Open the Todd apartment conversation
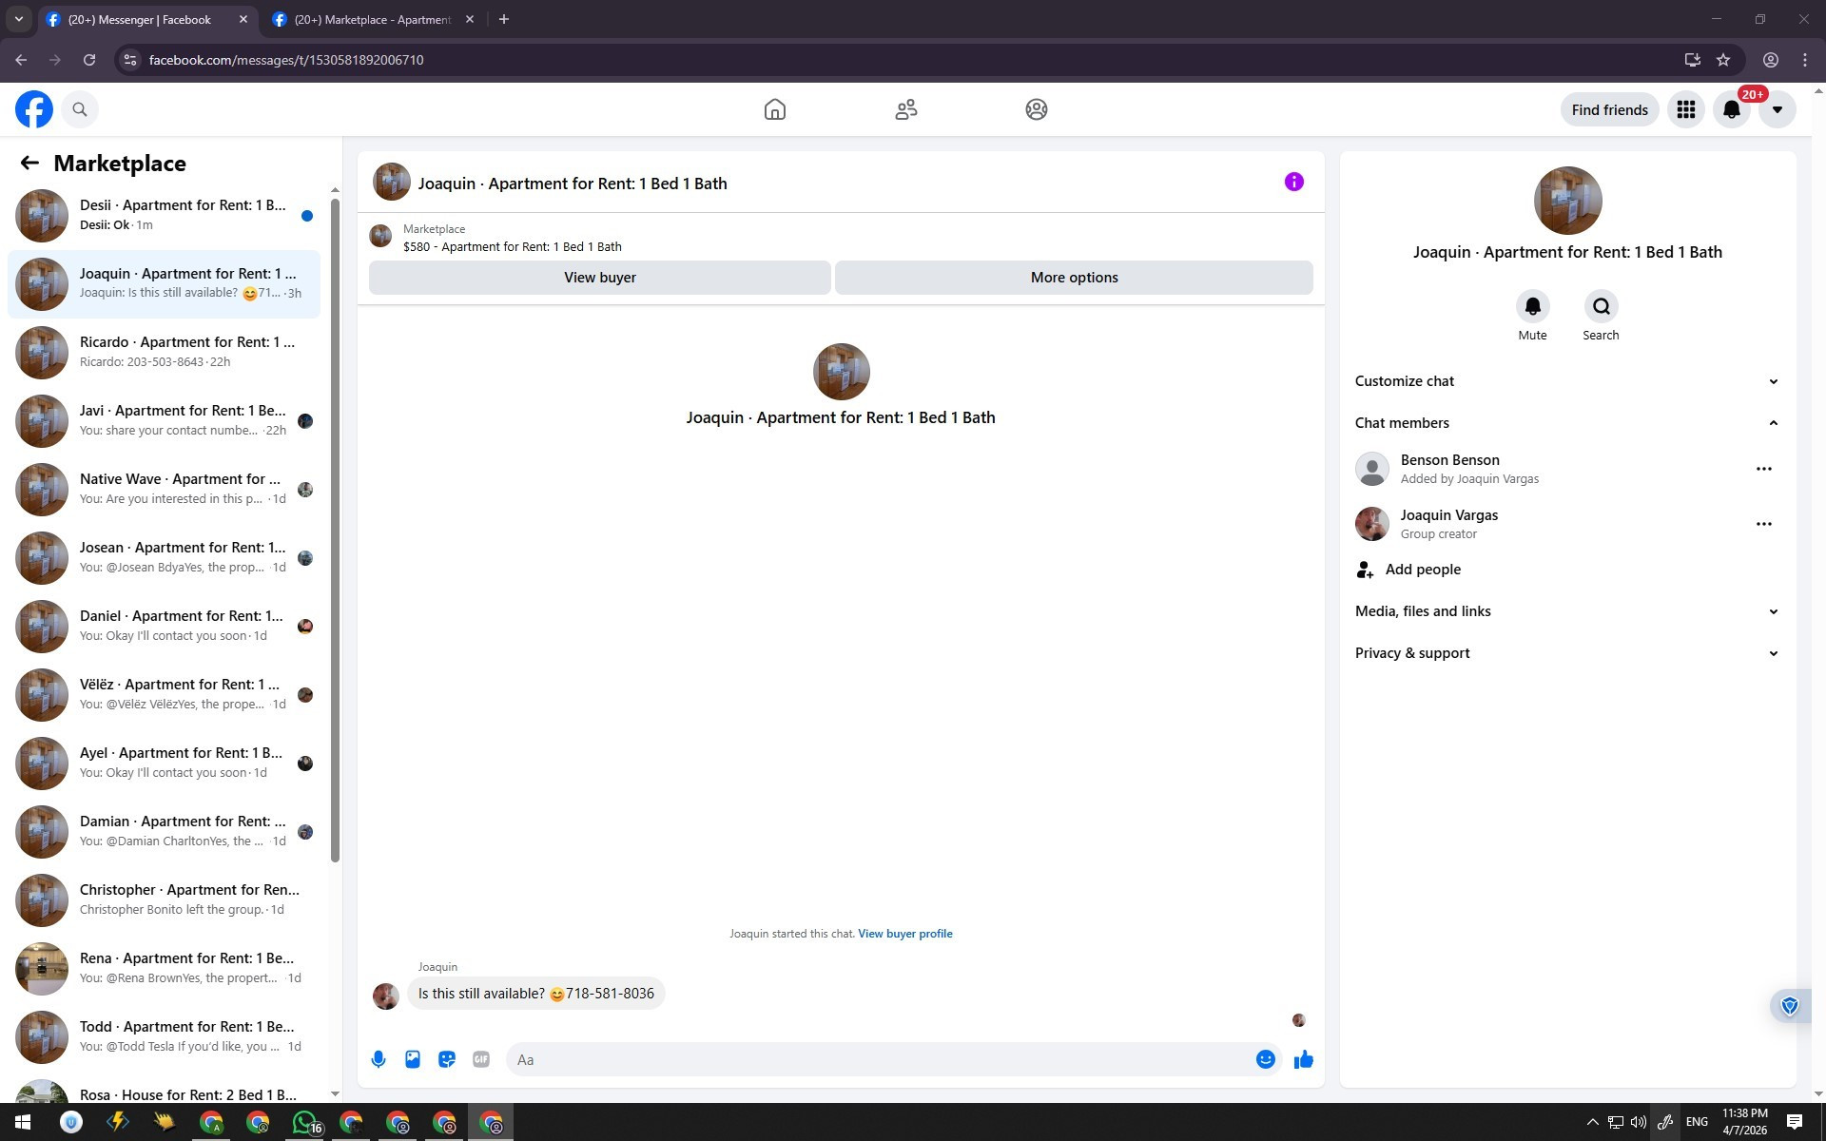The height and width of the screenshot is (1141, 1826). (164, 1036)
